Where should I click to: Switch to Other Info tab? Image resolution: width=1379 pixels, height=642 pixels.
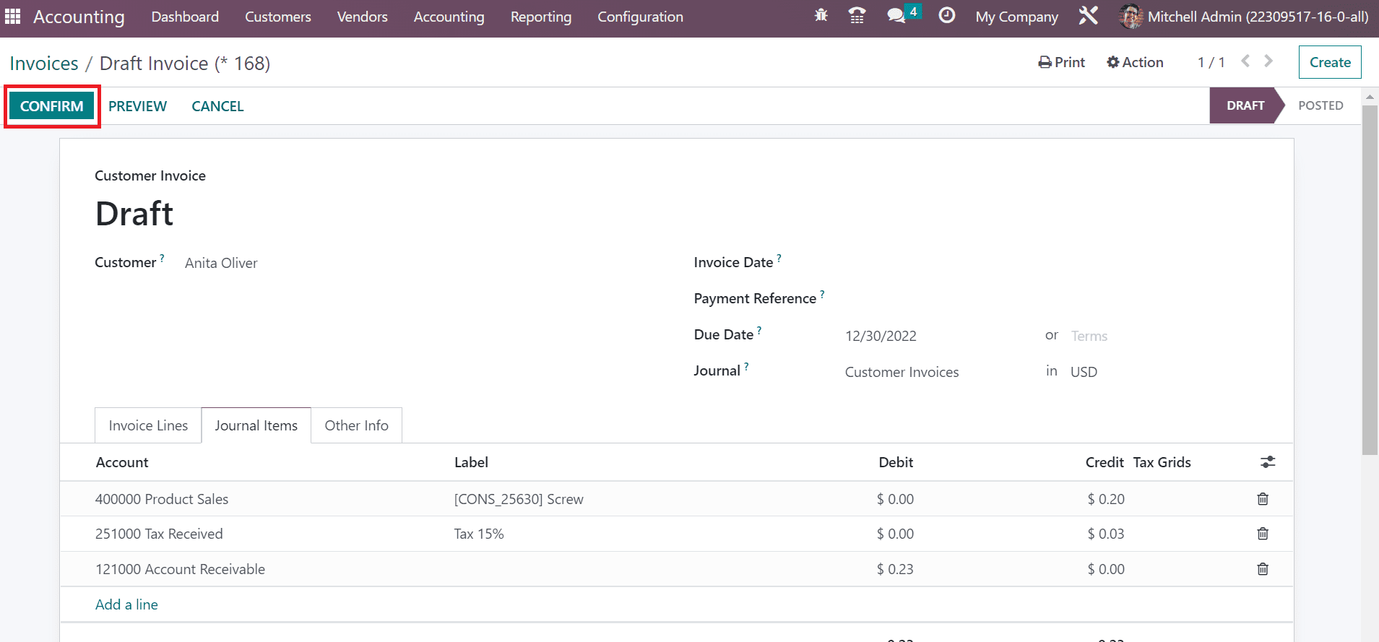click(356, 425)
